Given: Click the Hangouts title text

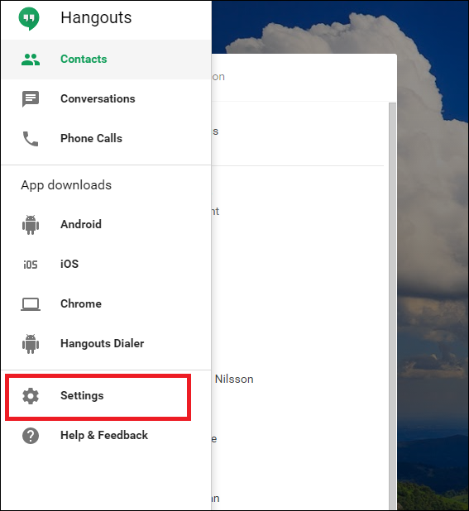Looking at the screenshot, I should pyautogui.click(x=96, y=18).
